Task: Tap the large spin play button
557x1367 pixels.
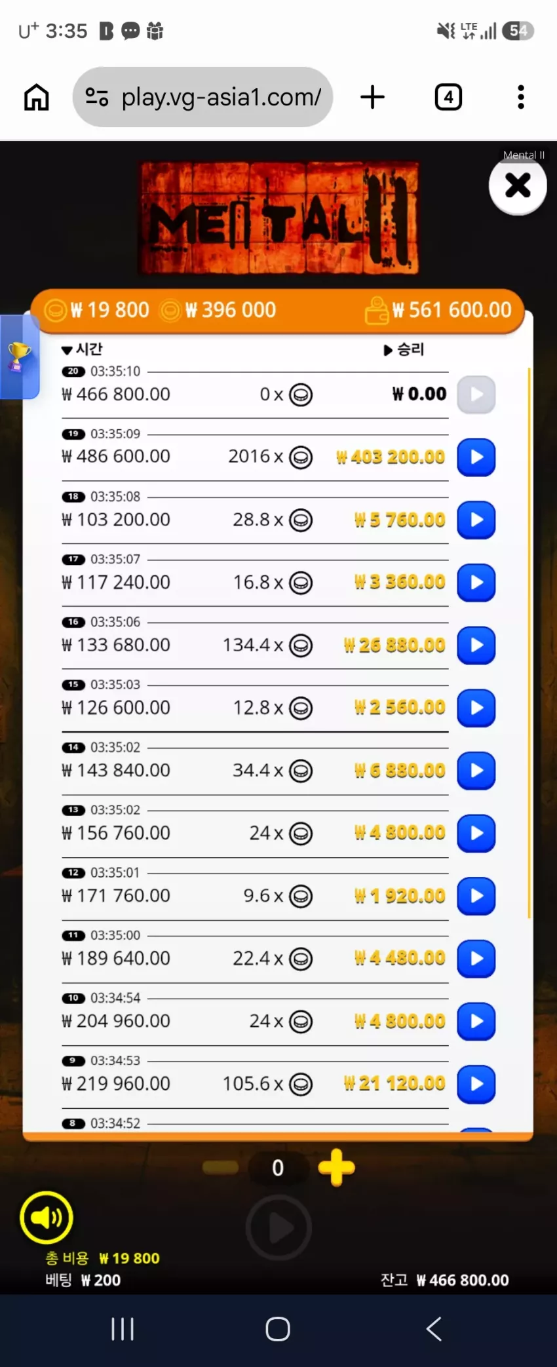Action: (x=278, y=1228)
